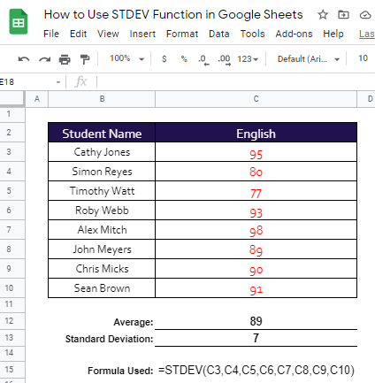Increase decimal places
The image size is (375, 383).
[225, 59]
